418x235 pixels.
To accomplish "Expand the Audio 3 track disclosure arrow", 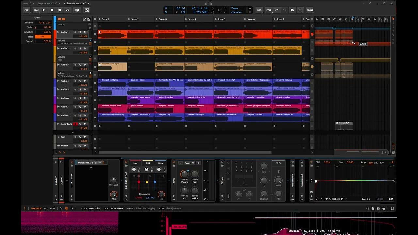I will (x=58, y=65).
